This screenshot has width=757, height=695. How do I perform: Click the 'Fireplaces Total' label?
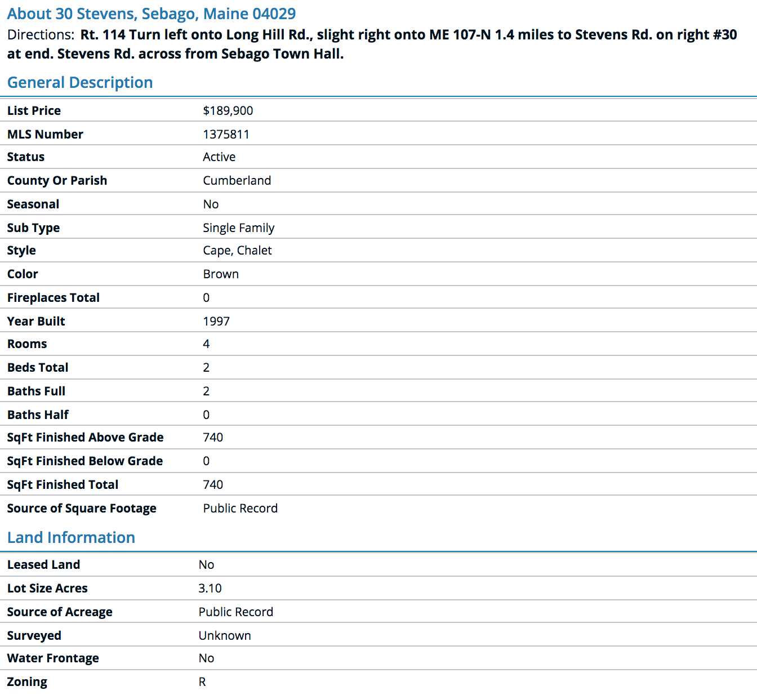pyautogui.click(x=54, y=298)
